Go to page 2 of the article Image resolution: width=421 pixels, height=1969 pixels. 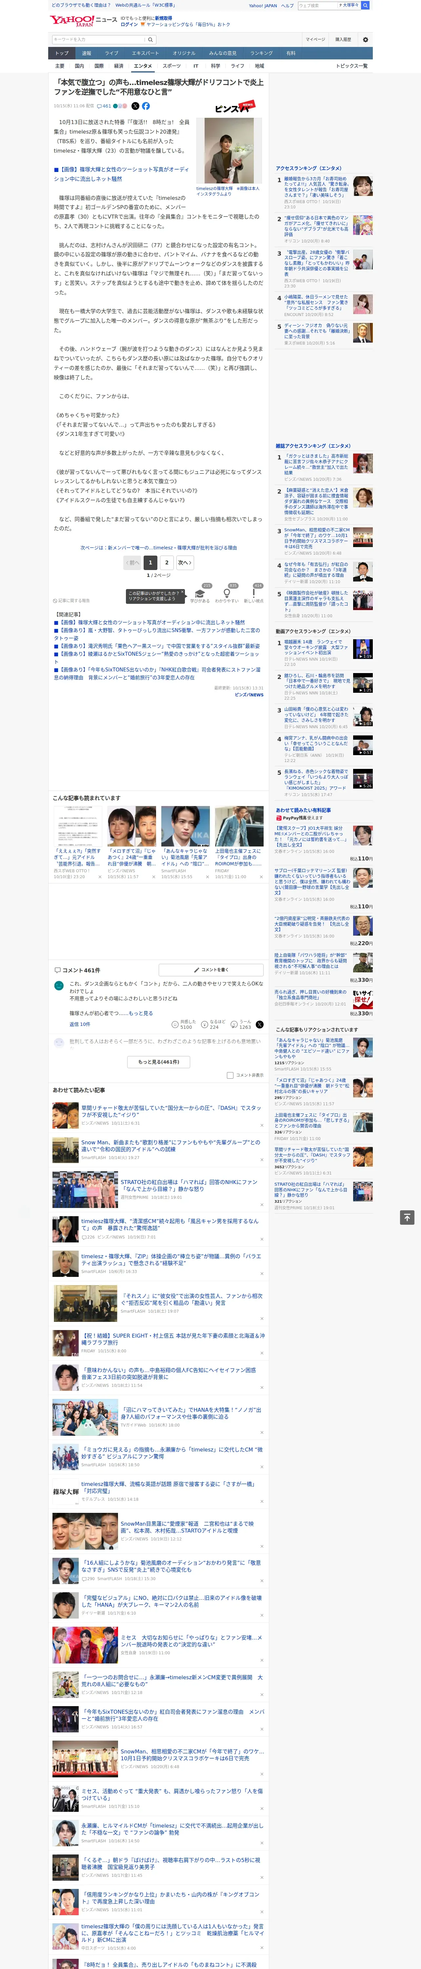click(x=167, y=562)
